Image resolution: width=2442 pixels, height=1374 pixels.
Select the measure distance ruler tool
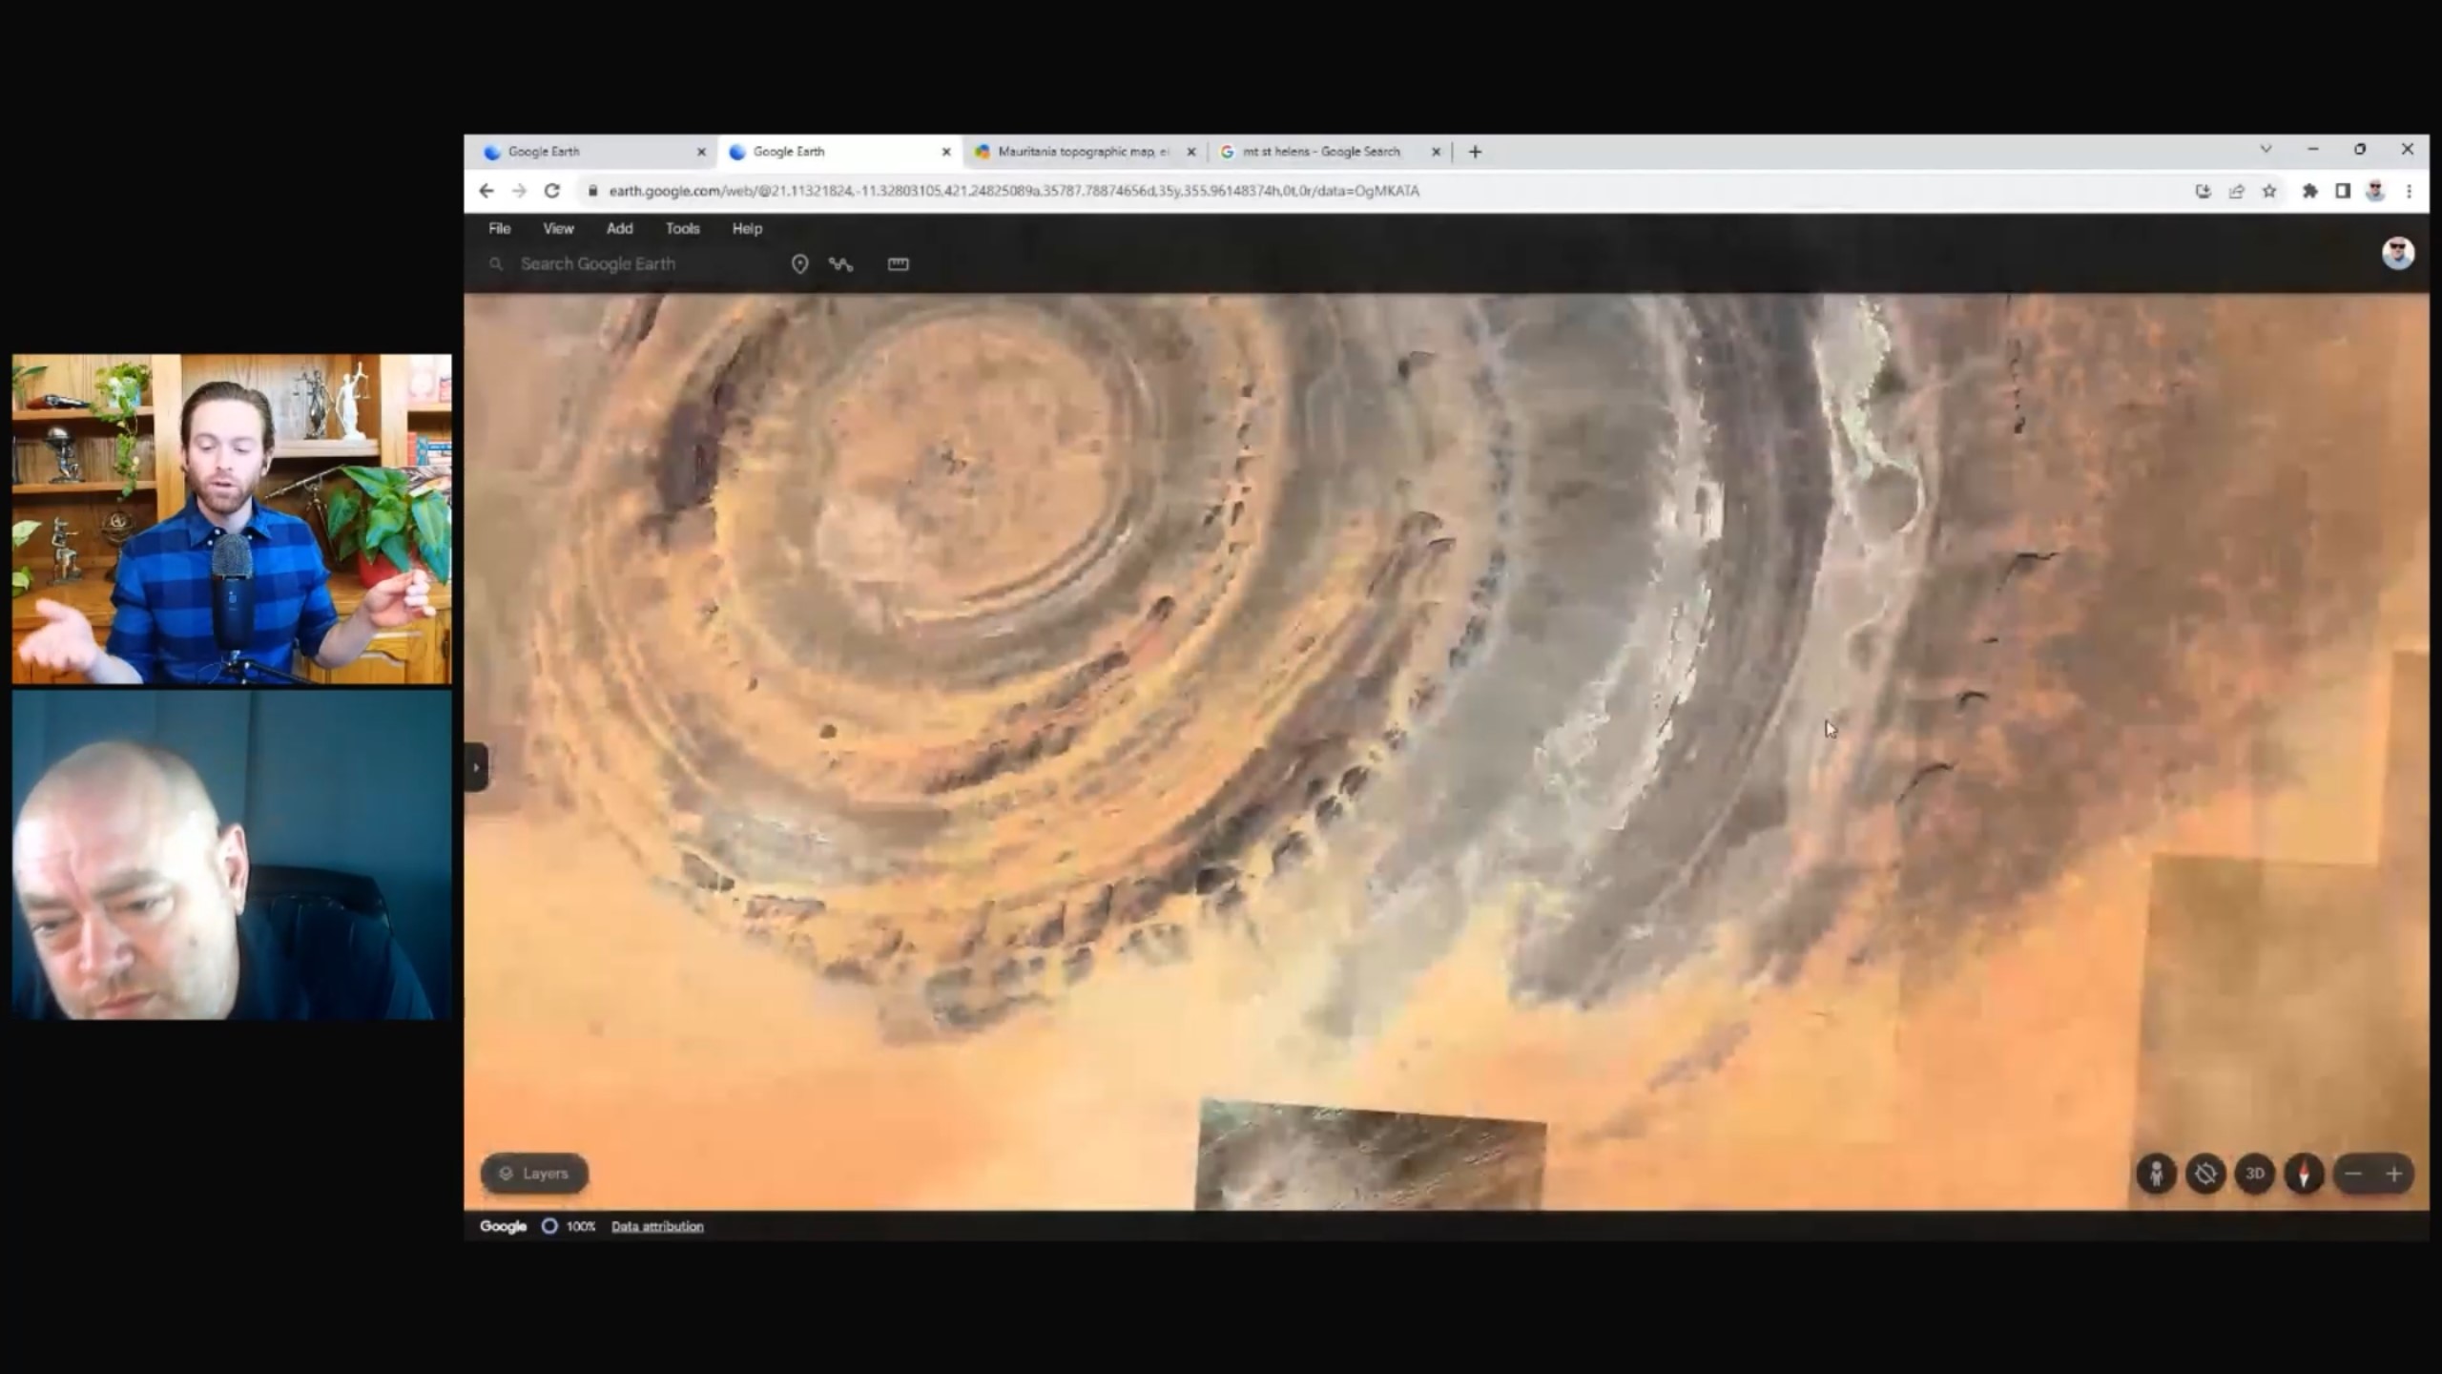pos(897,263)
